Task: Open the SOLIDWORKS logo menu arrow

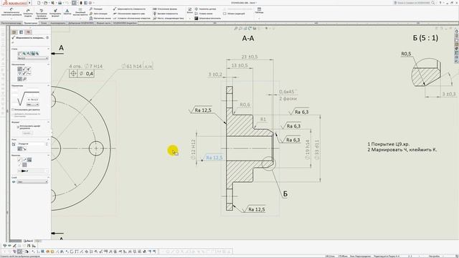Action: pos(29,3)
